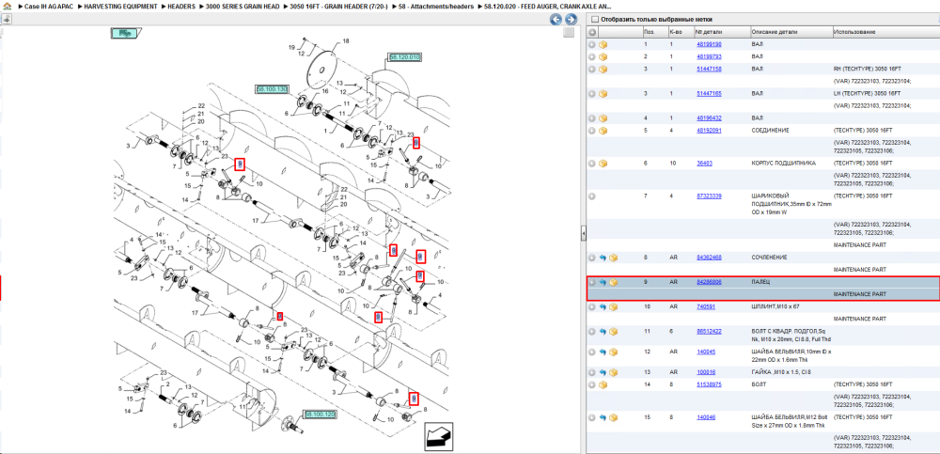
Task: Click callout number 18 in the diagram
Action: [345, 41]
